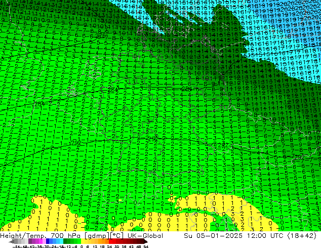Viewport: 321px width, 248px height.
Task: Click the "[°C]" unit label
Action: pos(116,236)
